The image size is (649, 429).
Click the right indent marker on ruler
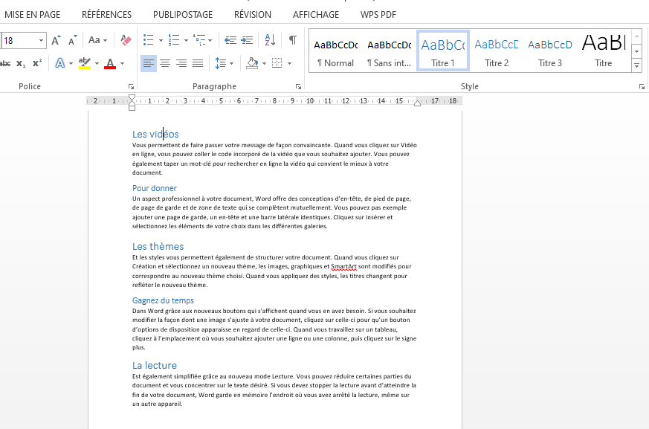coord(418,103)
